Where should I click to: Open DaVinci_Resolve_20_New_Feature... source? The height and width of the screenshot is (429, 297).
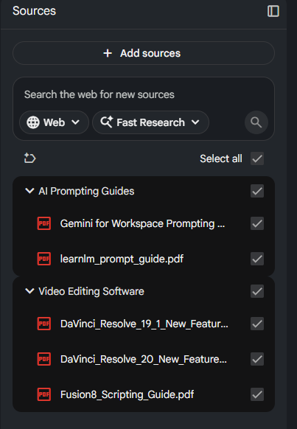[143, 359]
